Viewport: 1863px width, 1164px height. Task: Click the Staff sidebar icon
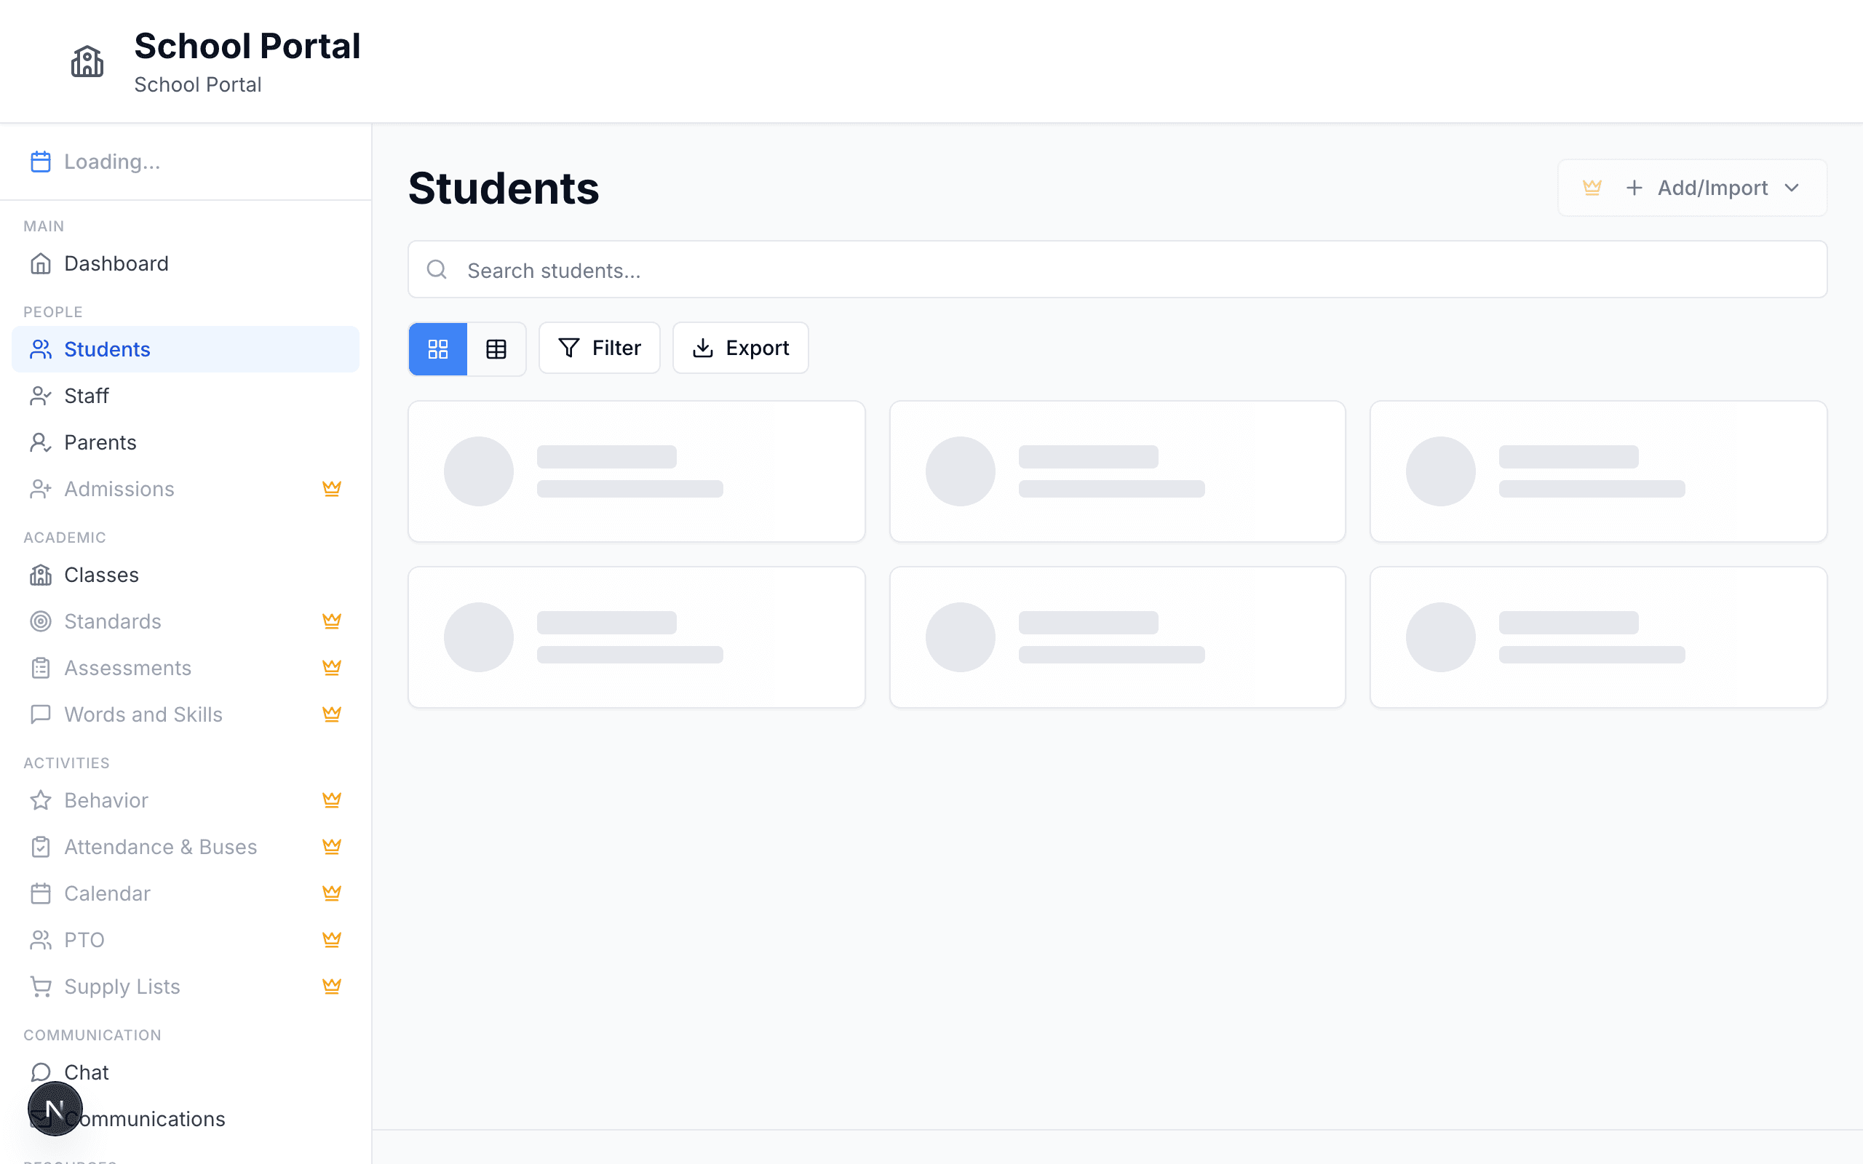[41, 395]
